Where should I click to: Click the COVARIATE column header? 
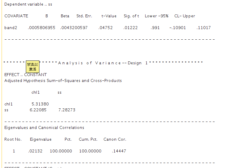click(x=16, y=16)
